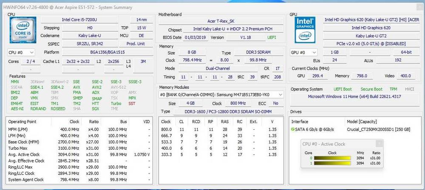Click core 1 clock bar
Screen dimensions: 425x190
[333, 163]
